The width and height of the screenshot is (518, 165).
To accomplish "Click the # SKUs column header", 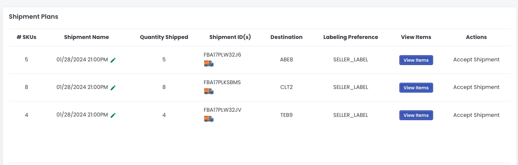I will pos(26,37).
